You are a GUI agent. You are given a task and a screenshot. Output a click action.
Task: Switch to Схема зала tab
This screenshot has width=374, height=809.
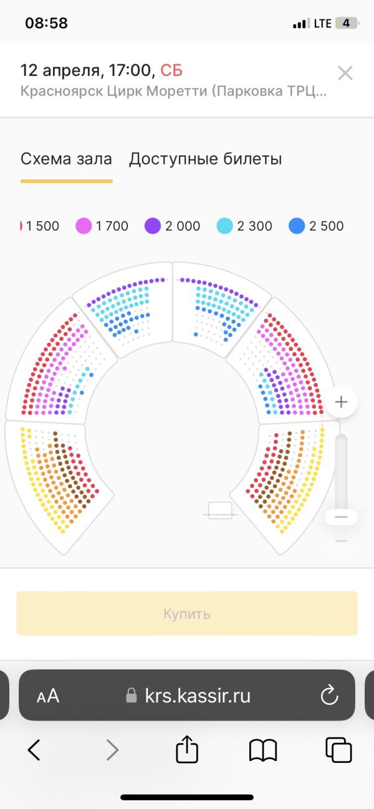point(66,159)
